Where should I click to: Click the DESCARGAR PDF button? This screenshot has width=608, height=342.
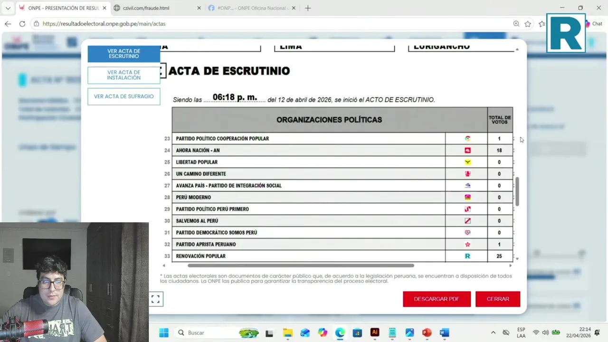[437, 299]
